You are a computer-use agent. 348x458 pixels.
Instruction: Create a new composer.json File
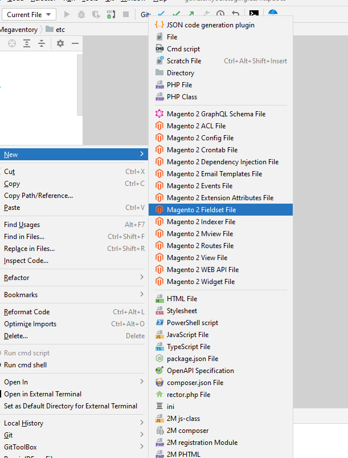click(220, 383)
